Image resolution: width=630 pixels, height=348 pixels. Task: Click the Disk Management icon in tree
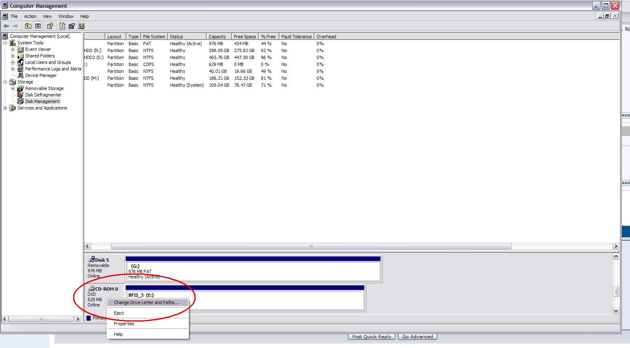point(20,101)
